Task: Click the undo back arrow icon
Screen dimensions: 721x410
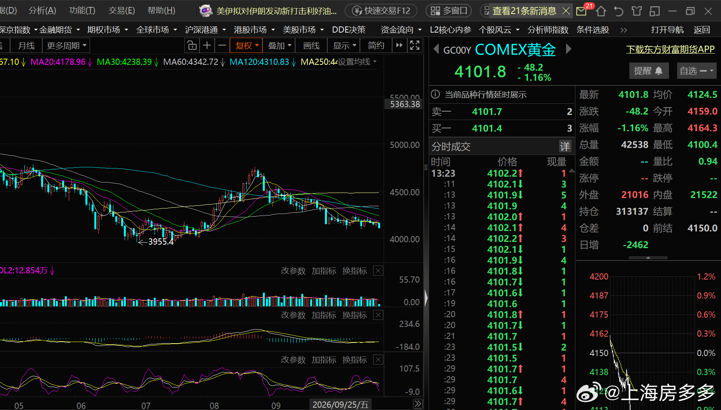Action: tap(619, 11)
